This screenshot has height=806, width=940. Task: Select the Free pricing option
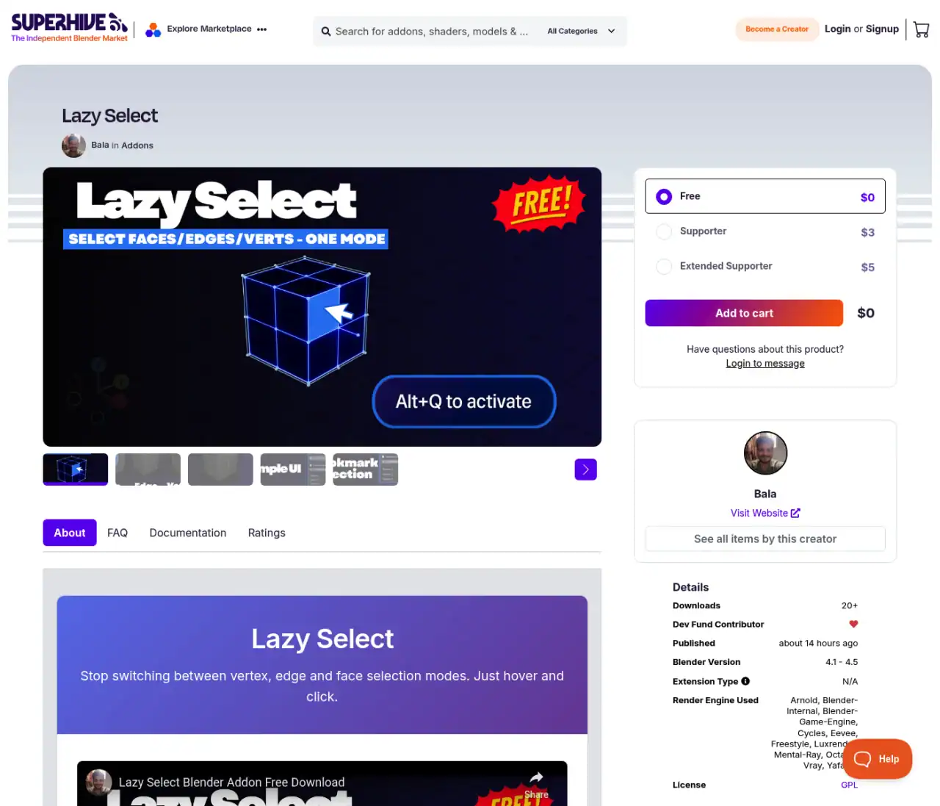(765, 196)
